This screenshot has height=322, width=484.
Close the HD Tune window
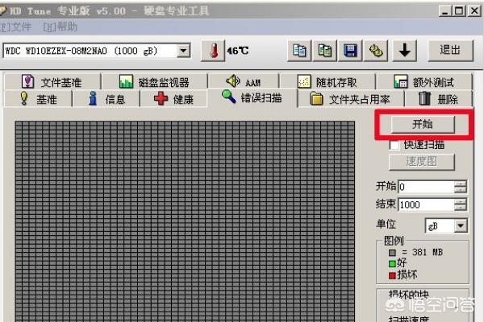click(474, 11)
